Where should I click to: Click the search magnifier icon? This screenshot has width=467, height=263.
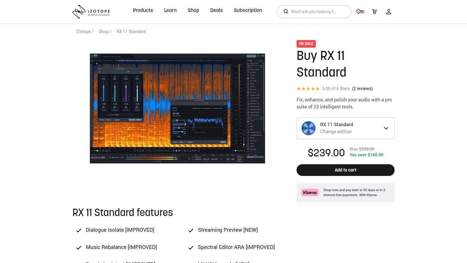pyautogui.click(x=286, y=12)
